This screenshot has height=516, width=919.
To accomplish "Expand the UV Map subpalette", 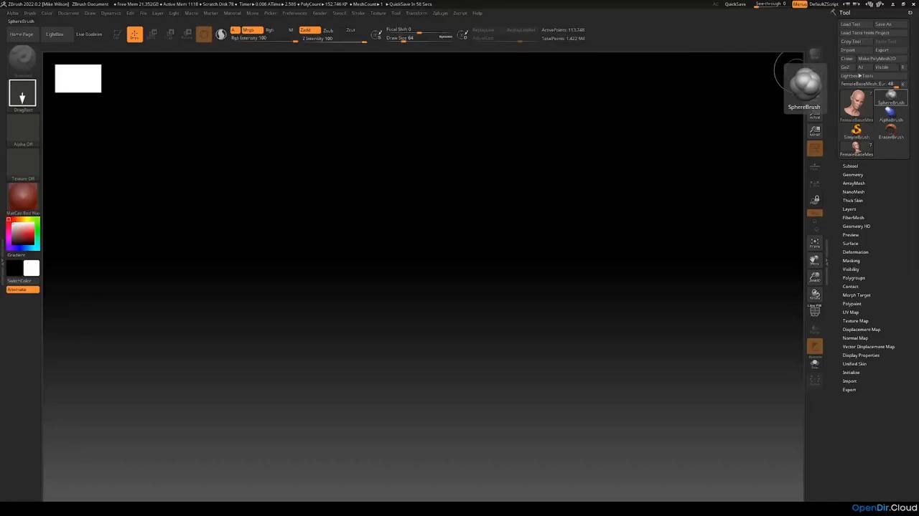I will (851, 312).
